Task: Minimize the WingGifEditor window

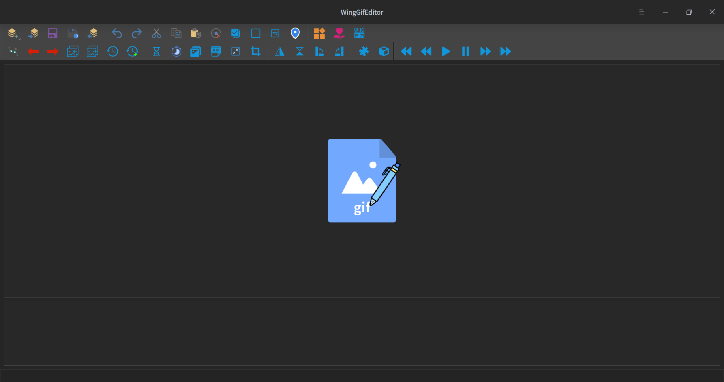Action: (666, 12)
